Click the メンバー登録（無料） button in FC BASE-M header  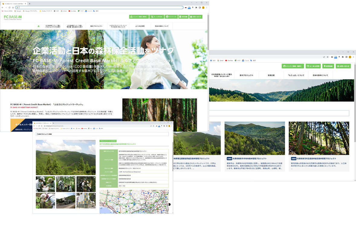point(139,17)
